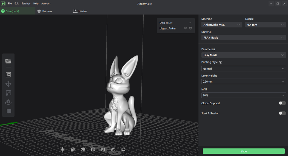
Task: Select the Rotate tool with cube icon
Action: tap(8, 102)
